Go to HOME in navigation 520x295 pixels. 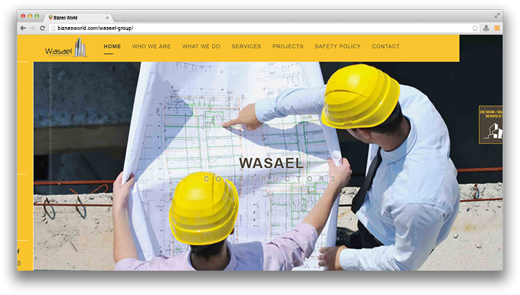(x=112, y=47)
